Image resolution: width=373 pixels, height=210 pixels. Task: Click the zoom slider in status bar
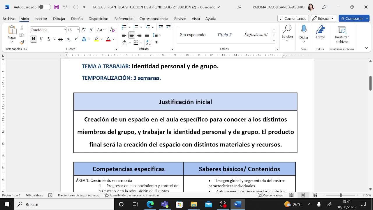pos(341,195)
